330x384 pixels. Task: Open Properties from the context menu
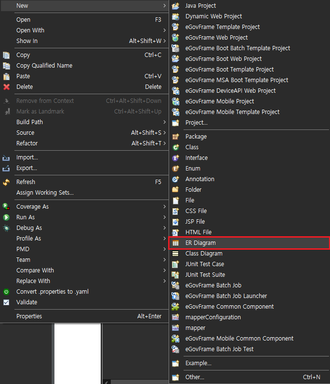coord(84,316)
